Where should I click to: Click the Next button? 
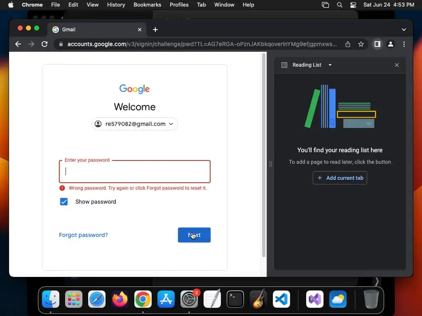pos(194,235)
